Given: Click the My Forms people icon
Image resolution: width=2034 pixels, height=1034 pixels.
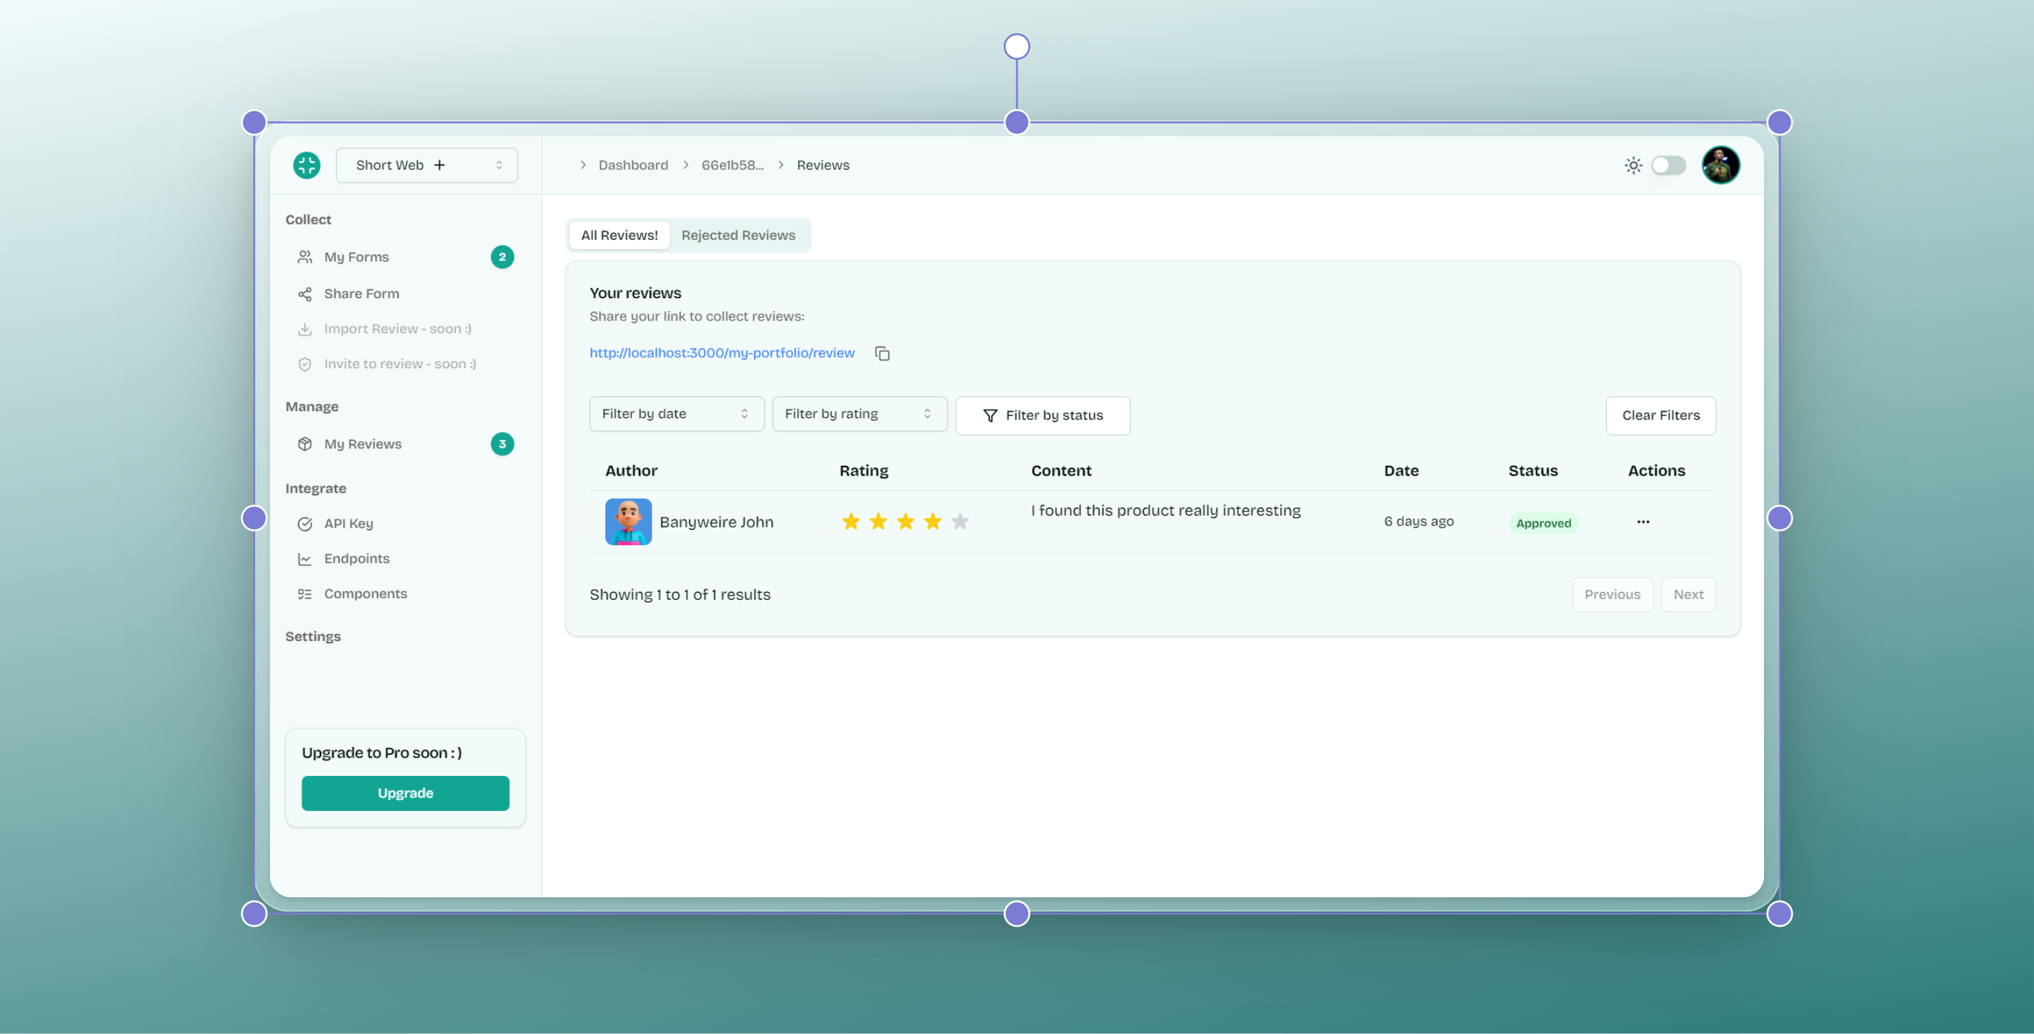Looking at the screenshot, I should (x=305, y=257).
